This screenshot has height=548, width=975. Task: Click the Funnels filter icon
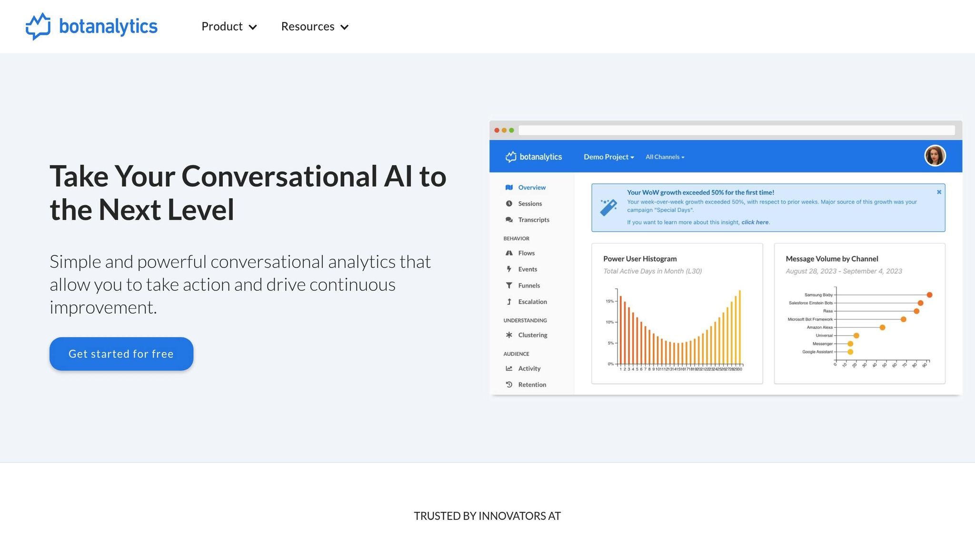[509, 285]
